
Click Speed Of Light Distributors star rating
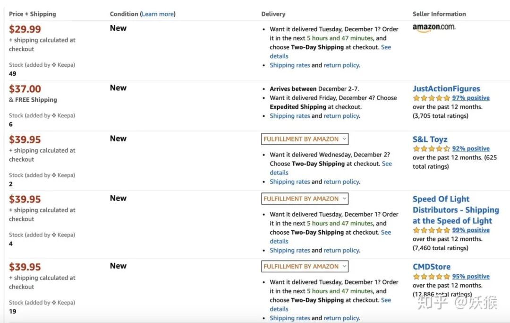point(431,230)
